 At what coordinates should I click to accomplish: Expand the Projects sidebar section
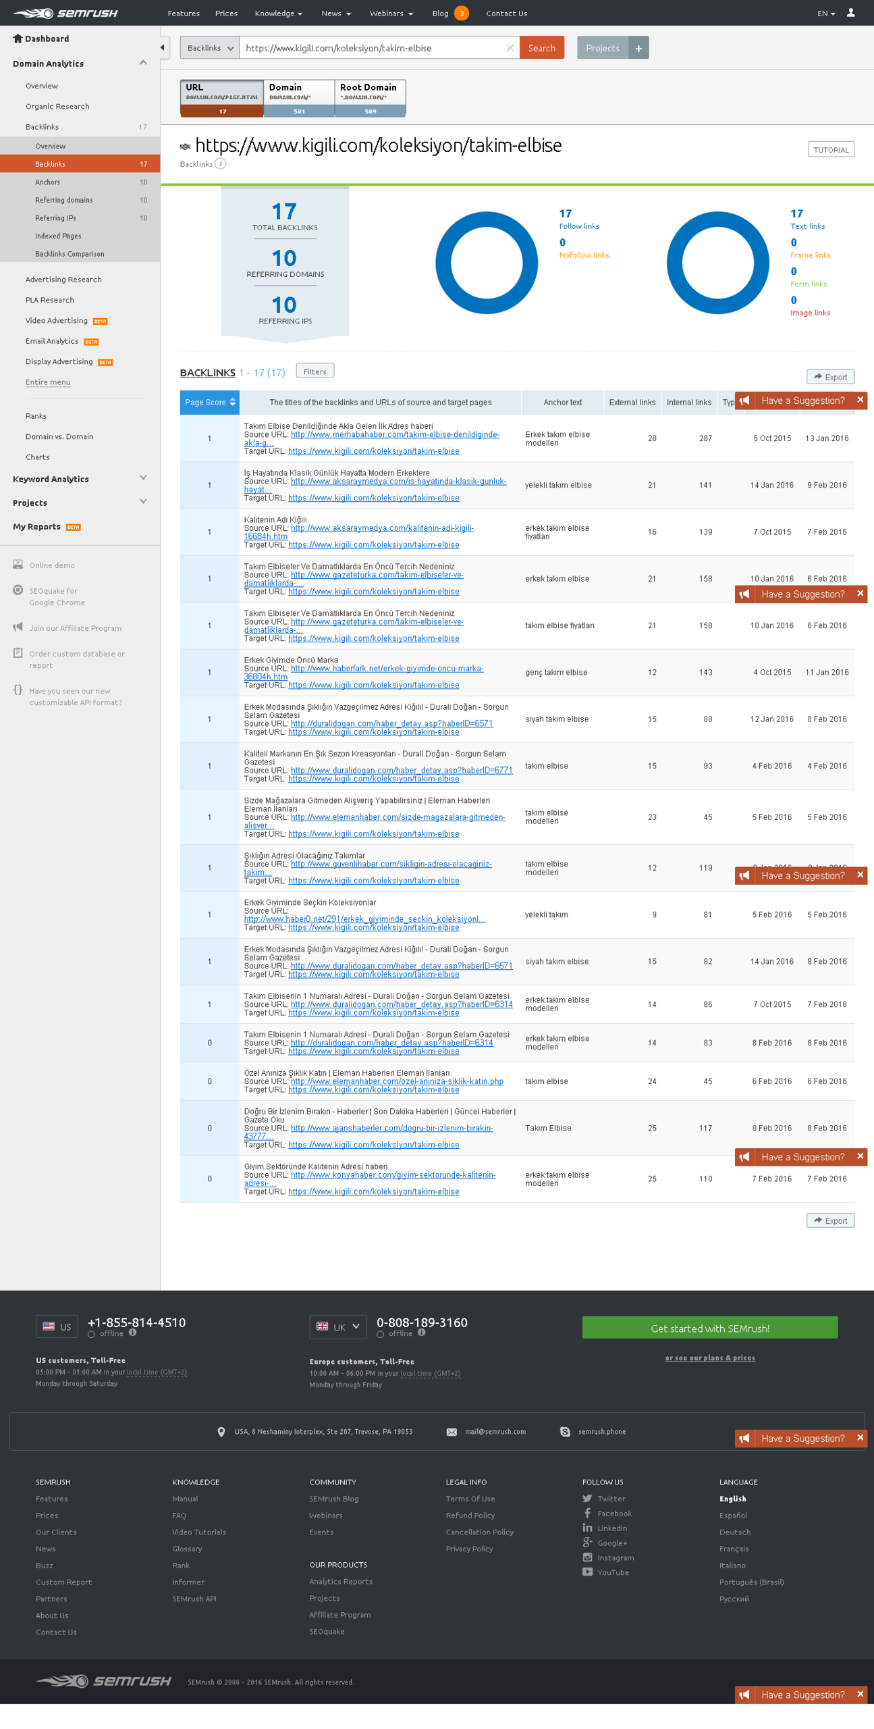point(142,501)
